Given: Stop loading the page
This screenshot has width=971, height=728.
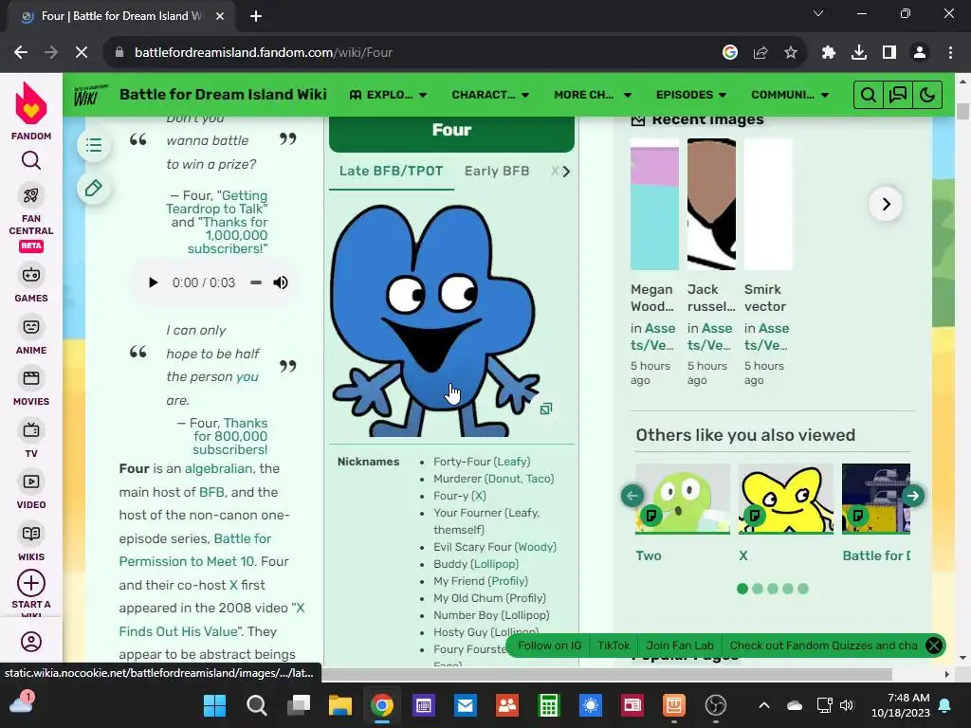Looking at the screenshot, I should coord(82,52).
